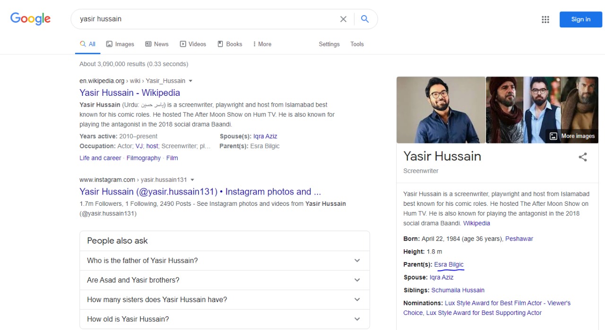Viewport: 605px width, 330px height.
Task: Click the 'People also ask' heading
Action: pos(117,241)
